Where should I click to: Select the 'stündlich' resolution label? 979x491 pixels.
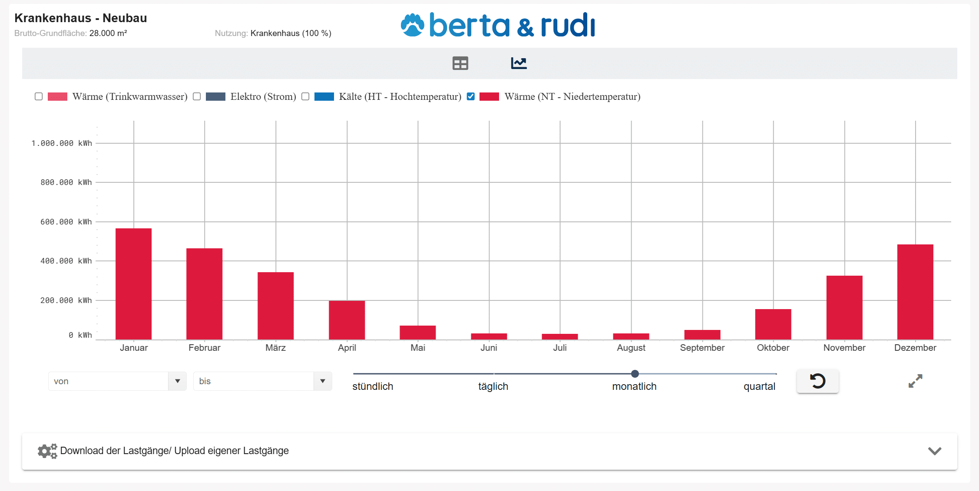point(373,386)
